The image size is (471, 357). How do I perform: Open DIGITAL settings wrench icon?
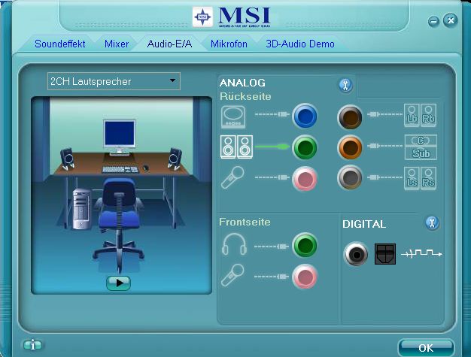[432, 223]
